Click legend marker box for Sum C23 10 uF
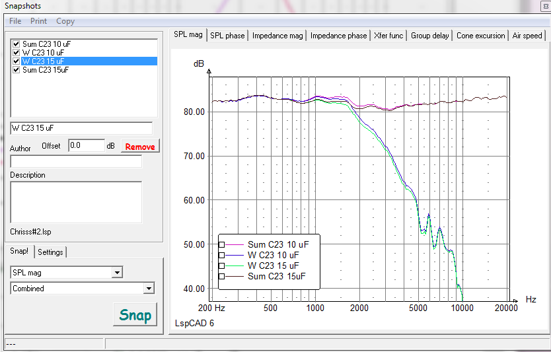This screenshot has height=352, width=551. coord(222,244)
